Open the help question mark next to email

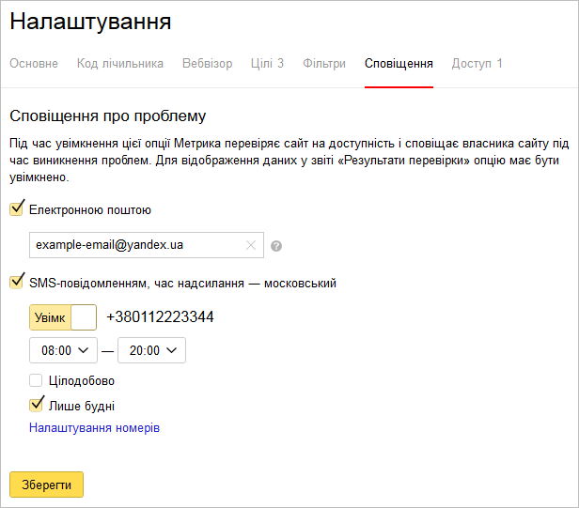276,246
